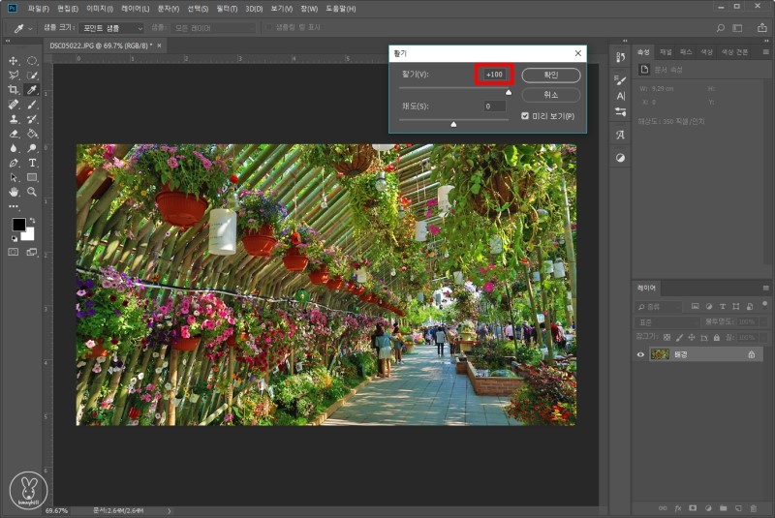
Task: Select the Horizontal Type tool
Action: [32, 163]
